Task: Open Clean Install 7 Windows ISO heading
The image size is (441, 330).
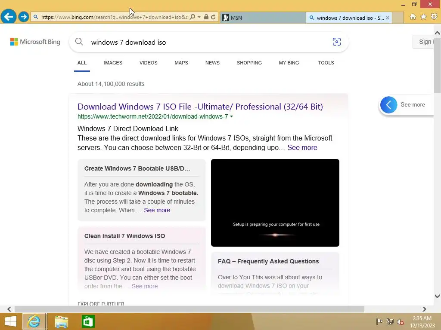Action: (x=124, y=236)
